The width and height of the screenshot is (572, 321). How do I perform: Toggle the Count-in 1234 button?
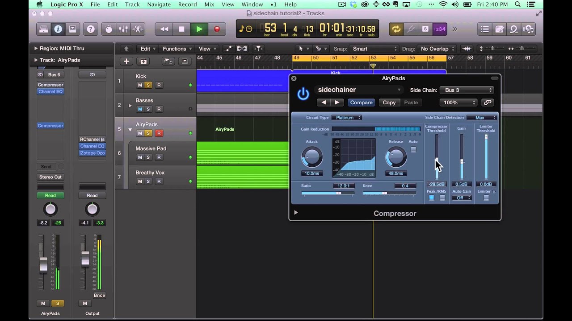tap(440, 29)
